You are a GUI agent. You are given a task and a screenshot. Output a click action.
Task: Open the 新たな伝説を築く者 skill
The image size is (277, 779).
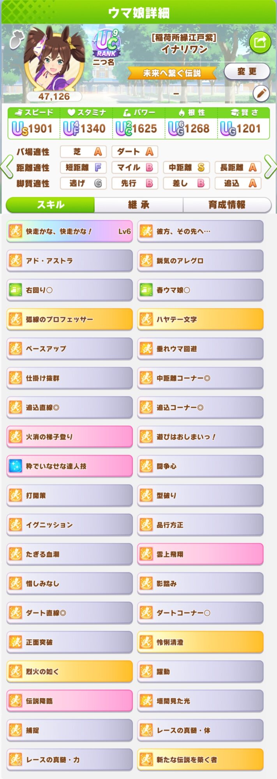pyautogui.click(x=200, y=760)
